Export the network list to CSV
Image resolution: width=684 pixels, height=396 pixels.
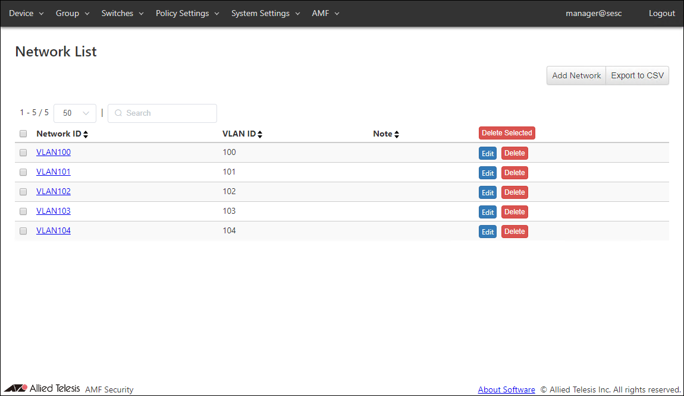[637, 75]
